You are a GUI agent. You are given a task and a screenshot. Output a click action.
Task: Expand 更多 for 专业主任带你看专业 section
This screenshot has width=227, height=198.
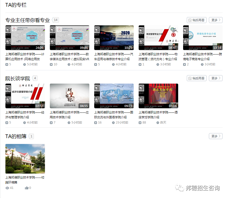pos(216,20)
